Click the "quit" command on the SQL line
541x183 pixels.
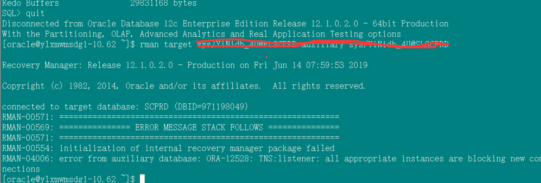point(35,14)
